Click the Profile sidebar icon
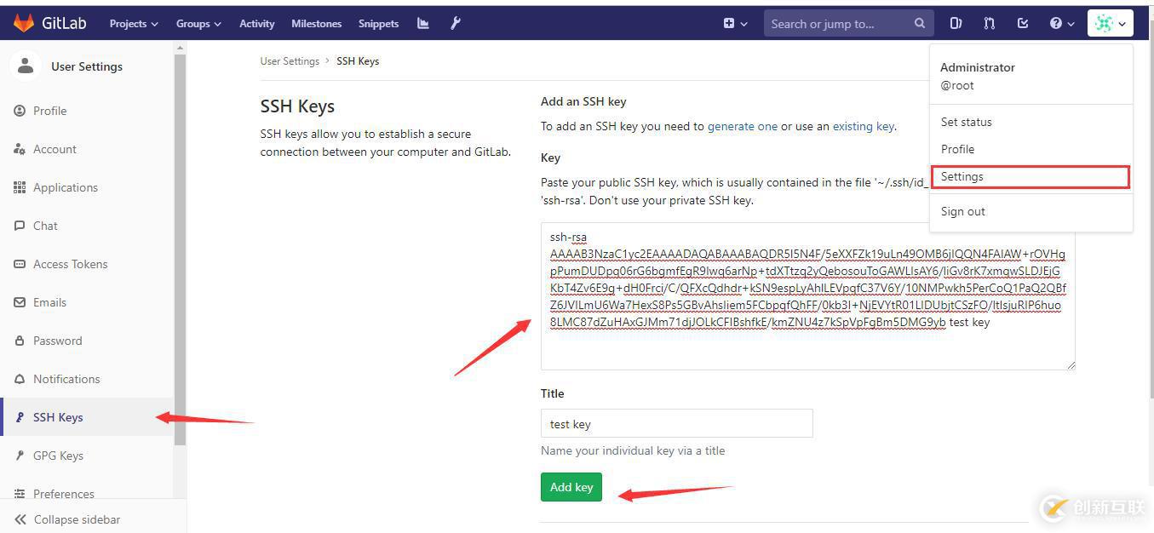This screenshot has width=1154, height=533. click(x=20, y=111)
